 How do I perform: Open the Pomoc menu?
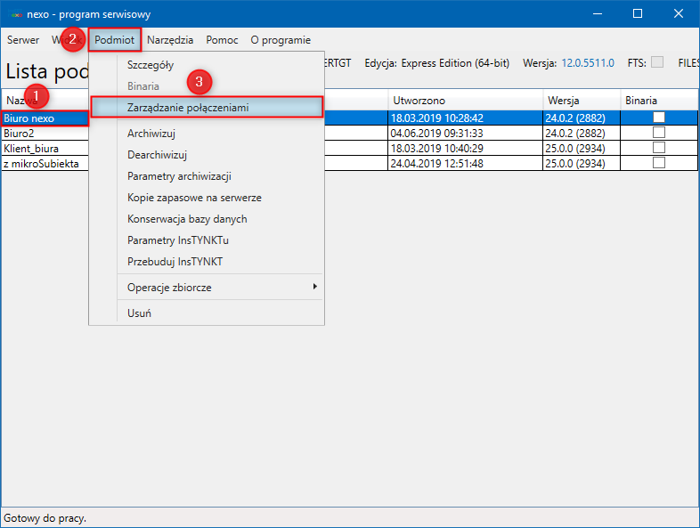coord(222,40)
